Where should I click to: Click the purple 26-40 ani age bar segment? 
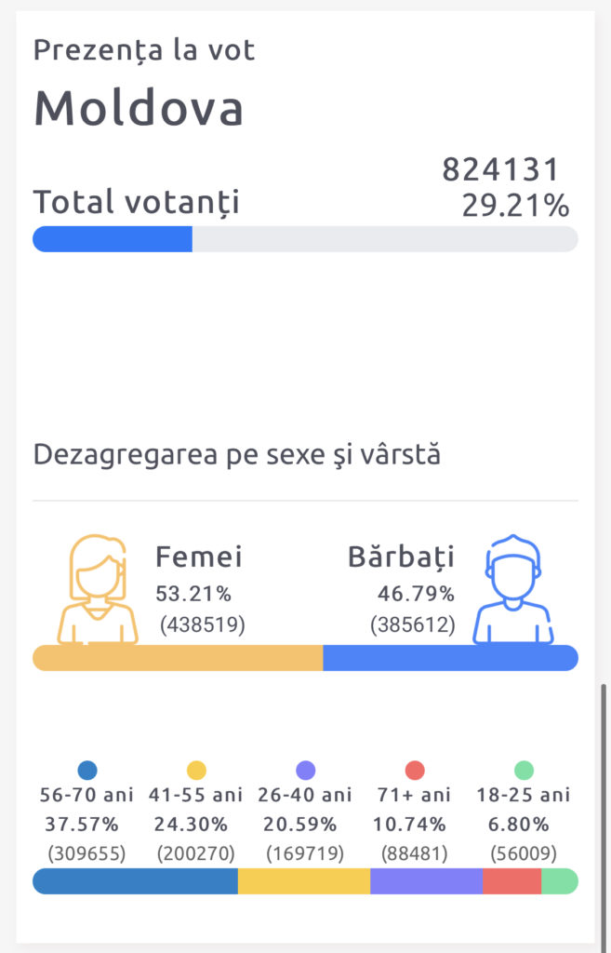tap(426, 881)
